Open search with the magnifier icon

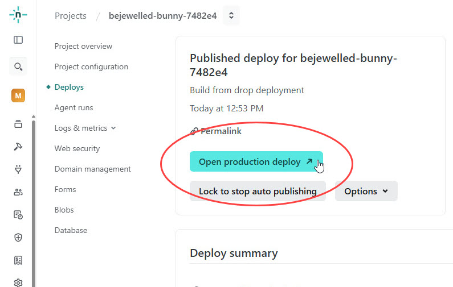[x=18, y=66]
